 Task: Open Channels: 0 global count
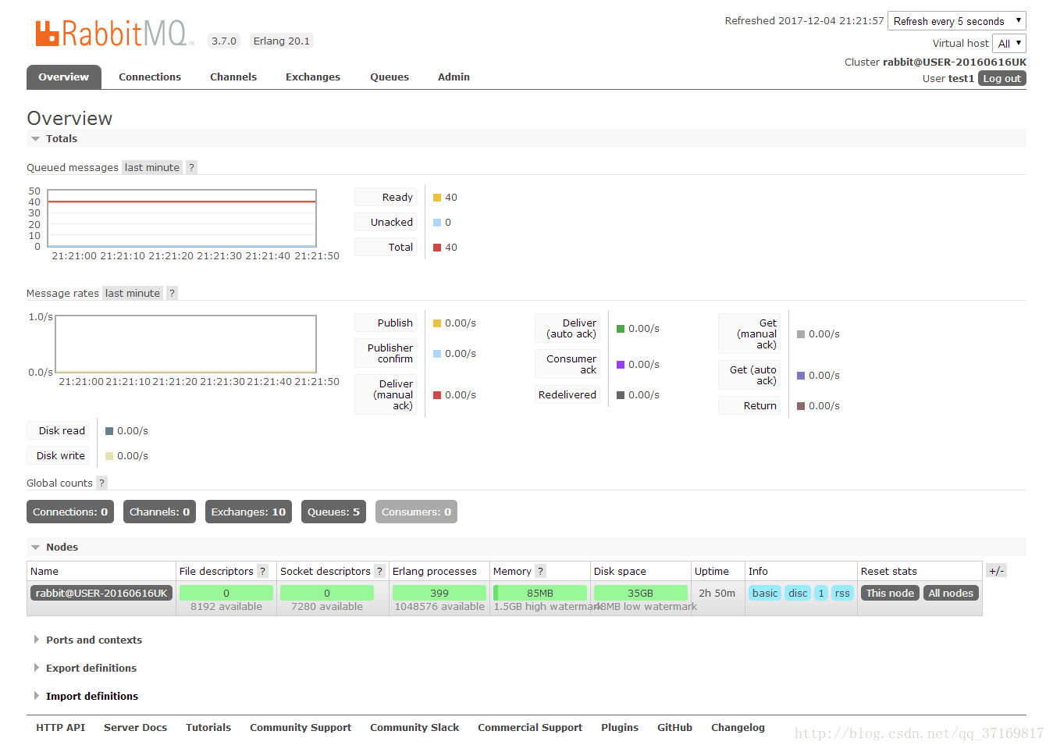tap(159, 512)
